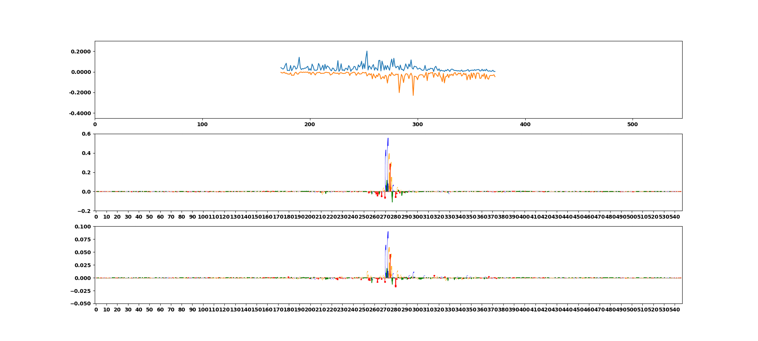Click the 20 x-axis tick on bottom plot
Screen dimensions: 758x341
(117, 310)
